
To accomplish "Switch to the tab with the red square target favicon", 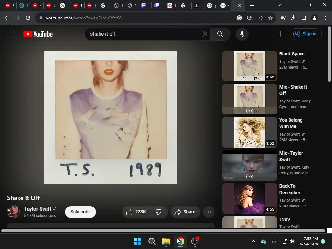I will coord(170,6).
